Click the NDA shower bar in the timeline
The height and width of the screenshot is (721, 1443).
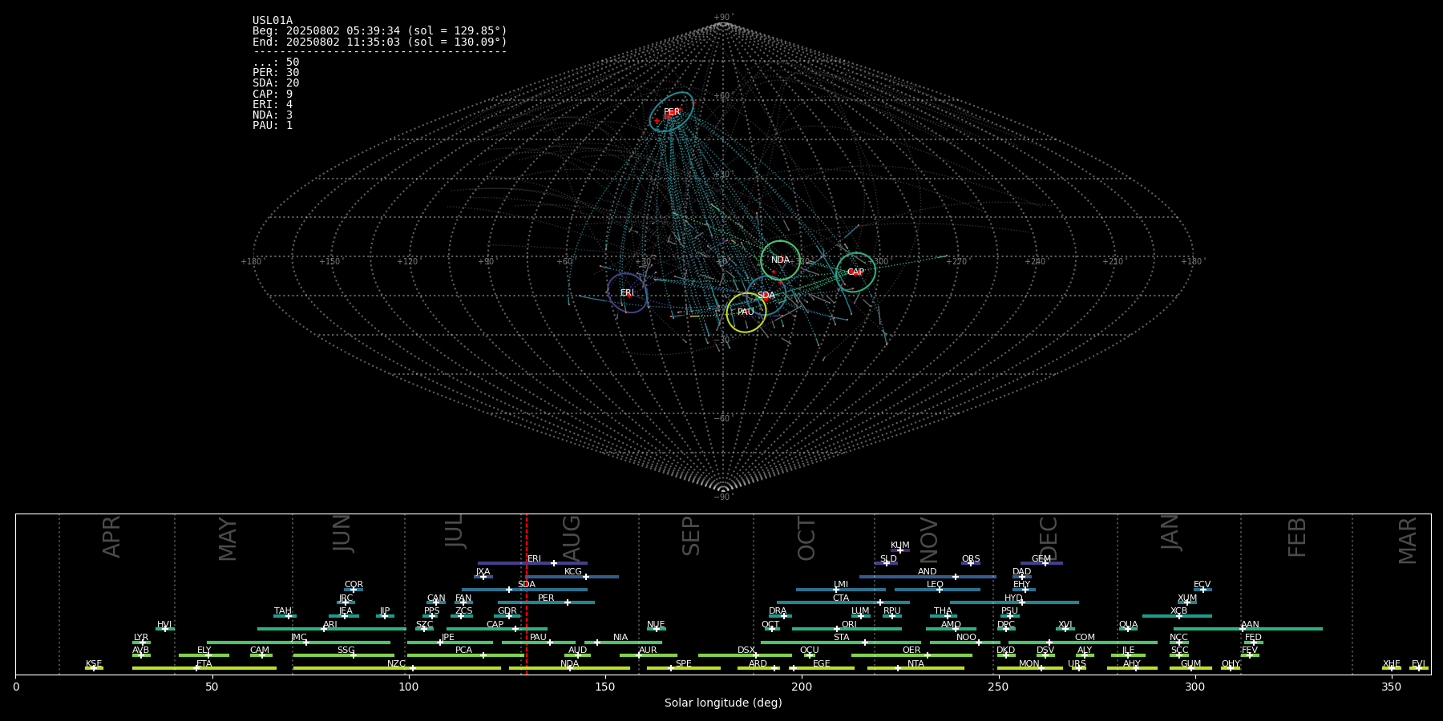point(569,668)
